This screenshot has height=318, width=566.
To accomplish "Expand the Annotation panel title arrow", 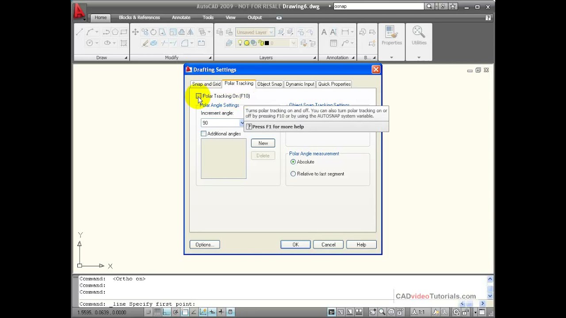I will [x=353, y=58].
